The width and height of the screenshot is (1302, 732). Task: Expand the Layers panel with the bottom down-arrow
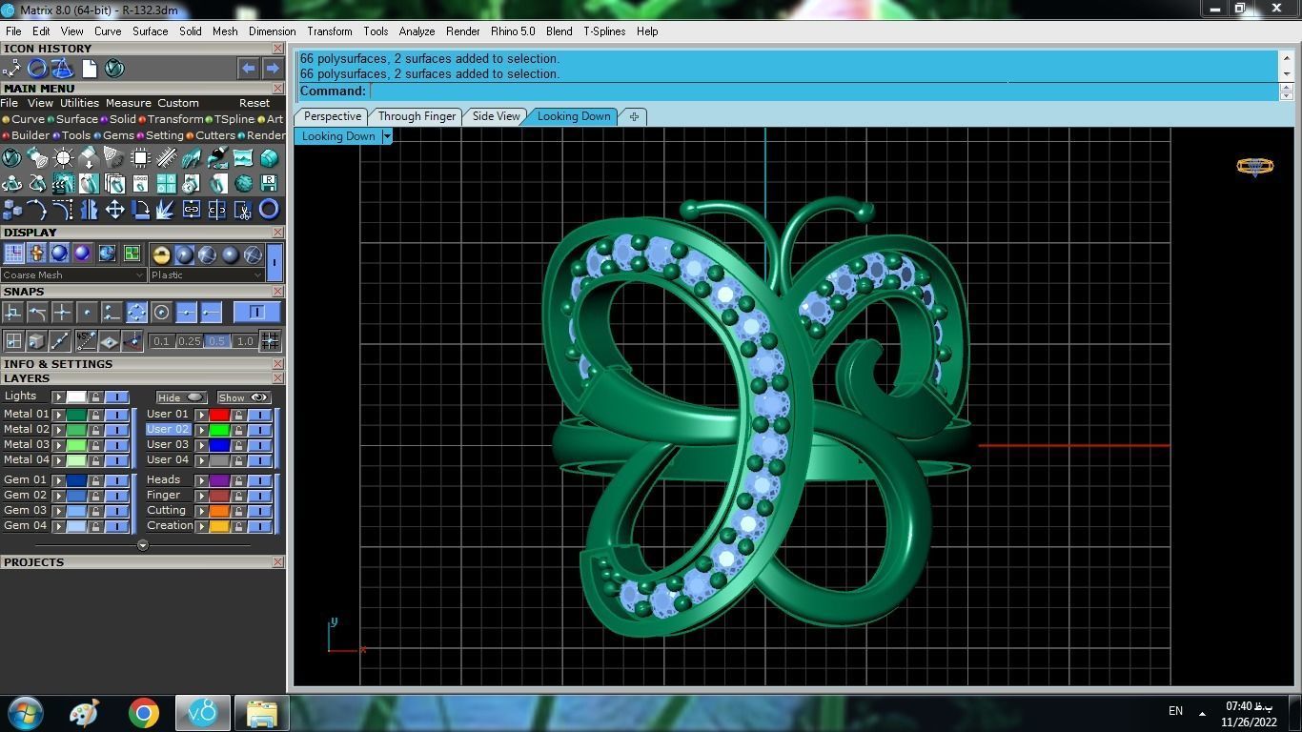[143, 545]
